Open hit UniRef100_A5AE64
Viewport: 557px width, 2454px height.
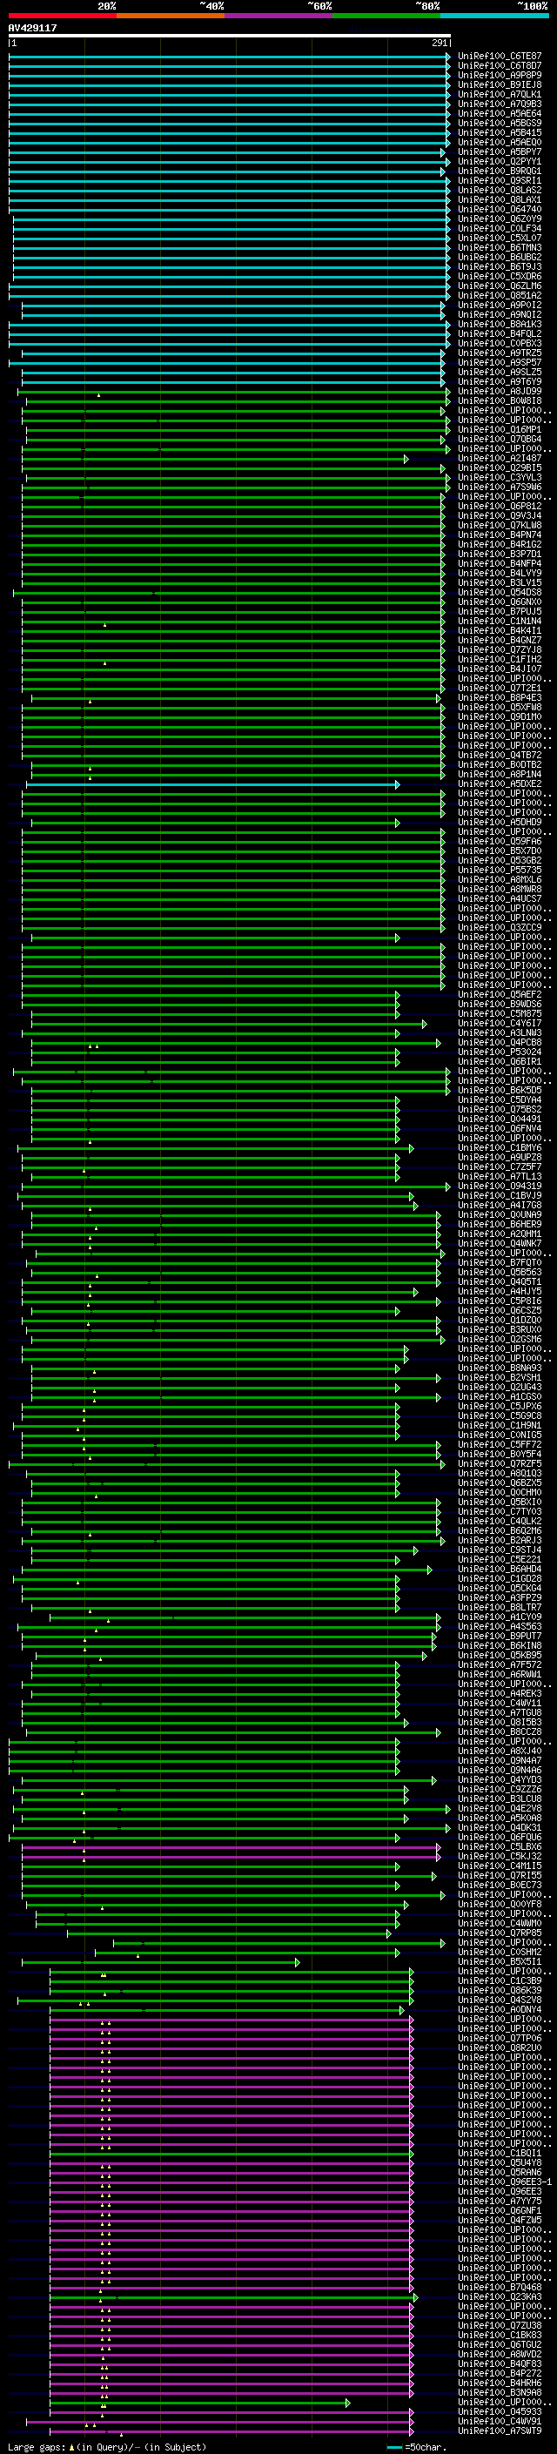[x=499, y=113]
